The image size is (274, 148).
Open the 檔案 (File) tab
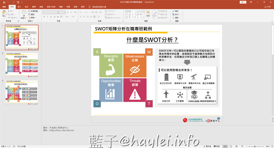coord(4,7)
